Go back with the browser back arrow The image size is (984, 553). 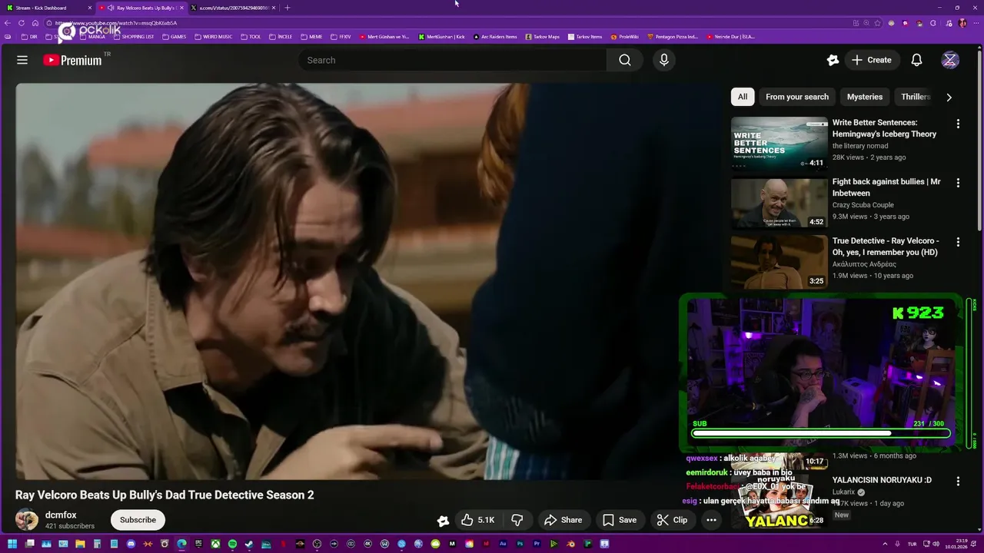8,23
